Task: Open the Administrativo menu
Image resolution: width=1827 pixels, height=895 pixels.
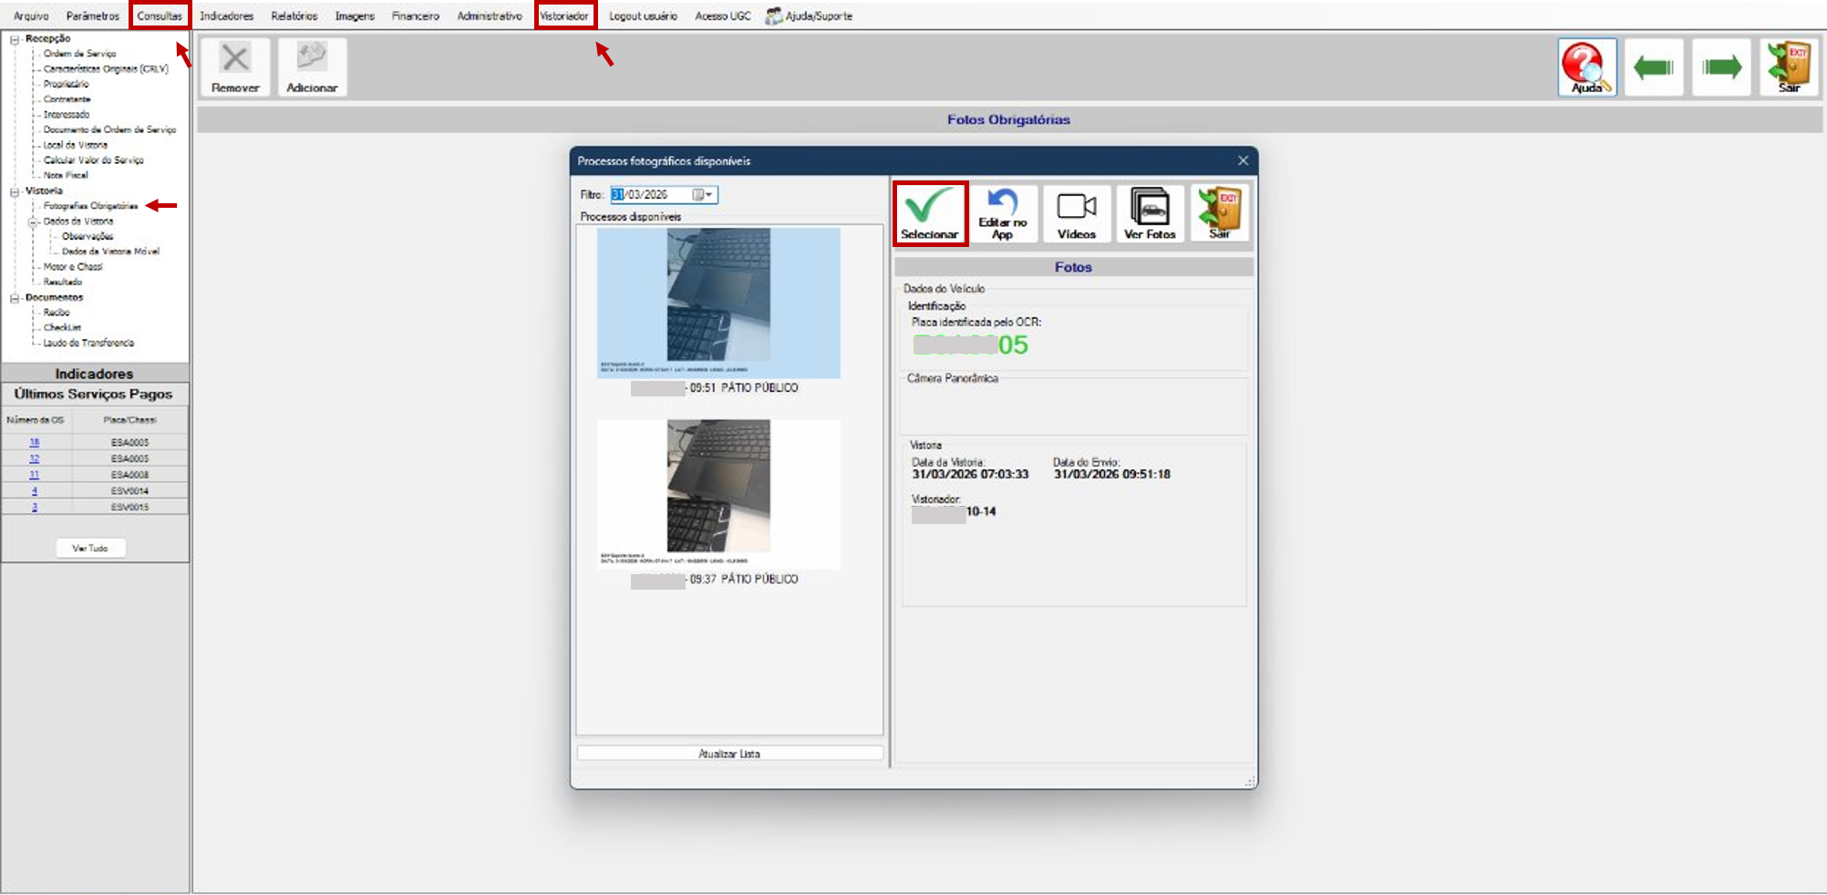Action: 490,15
